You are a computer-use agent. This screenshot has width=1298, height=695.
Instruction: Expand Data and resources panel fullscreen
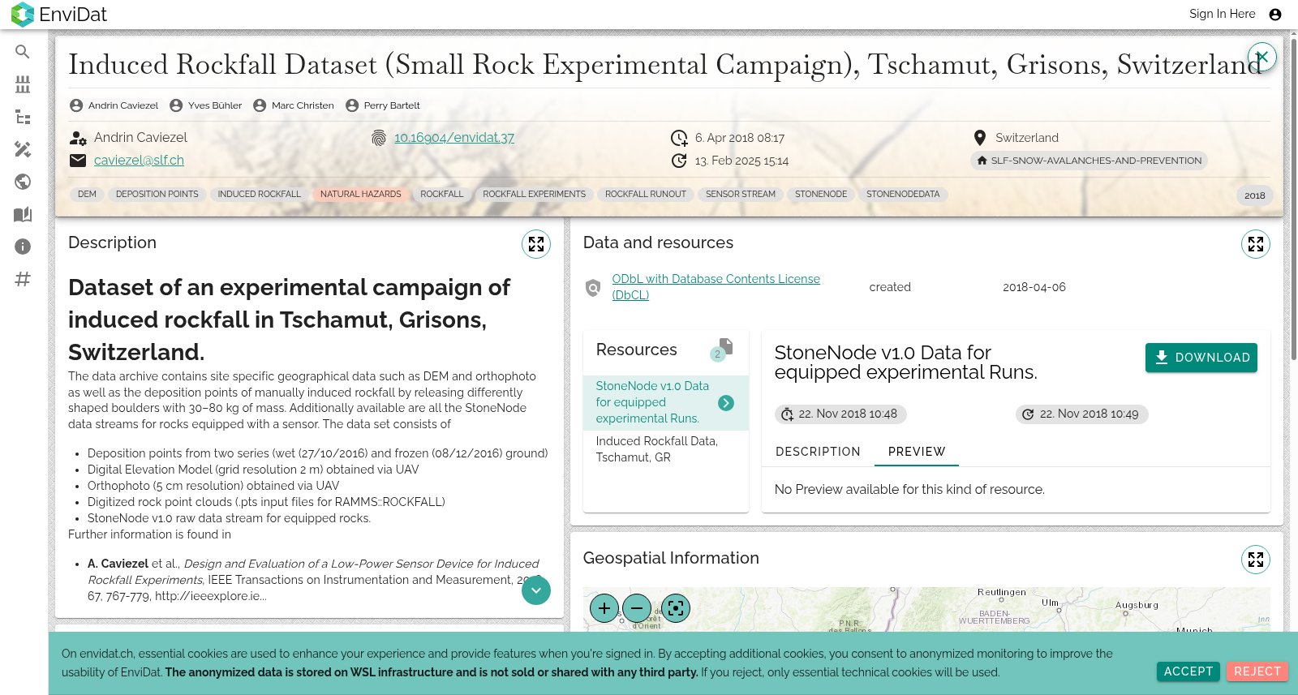1256,244
